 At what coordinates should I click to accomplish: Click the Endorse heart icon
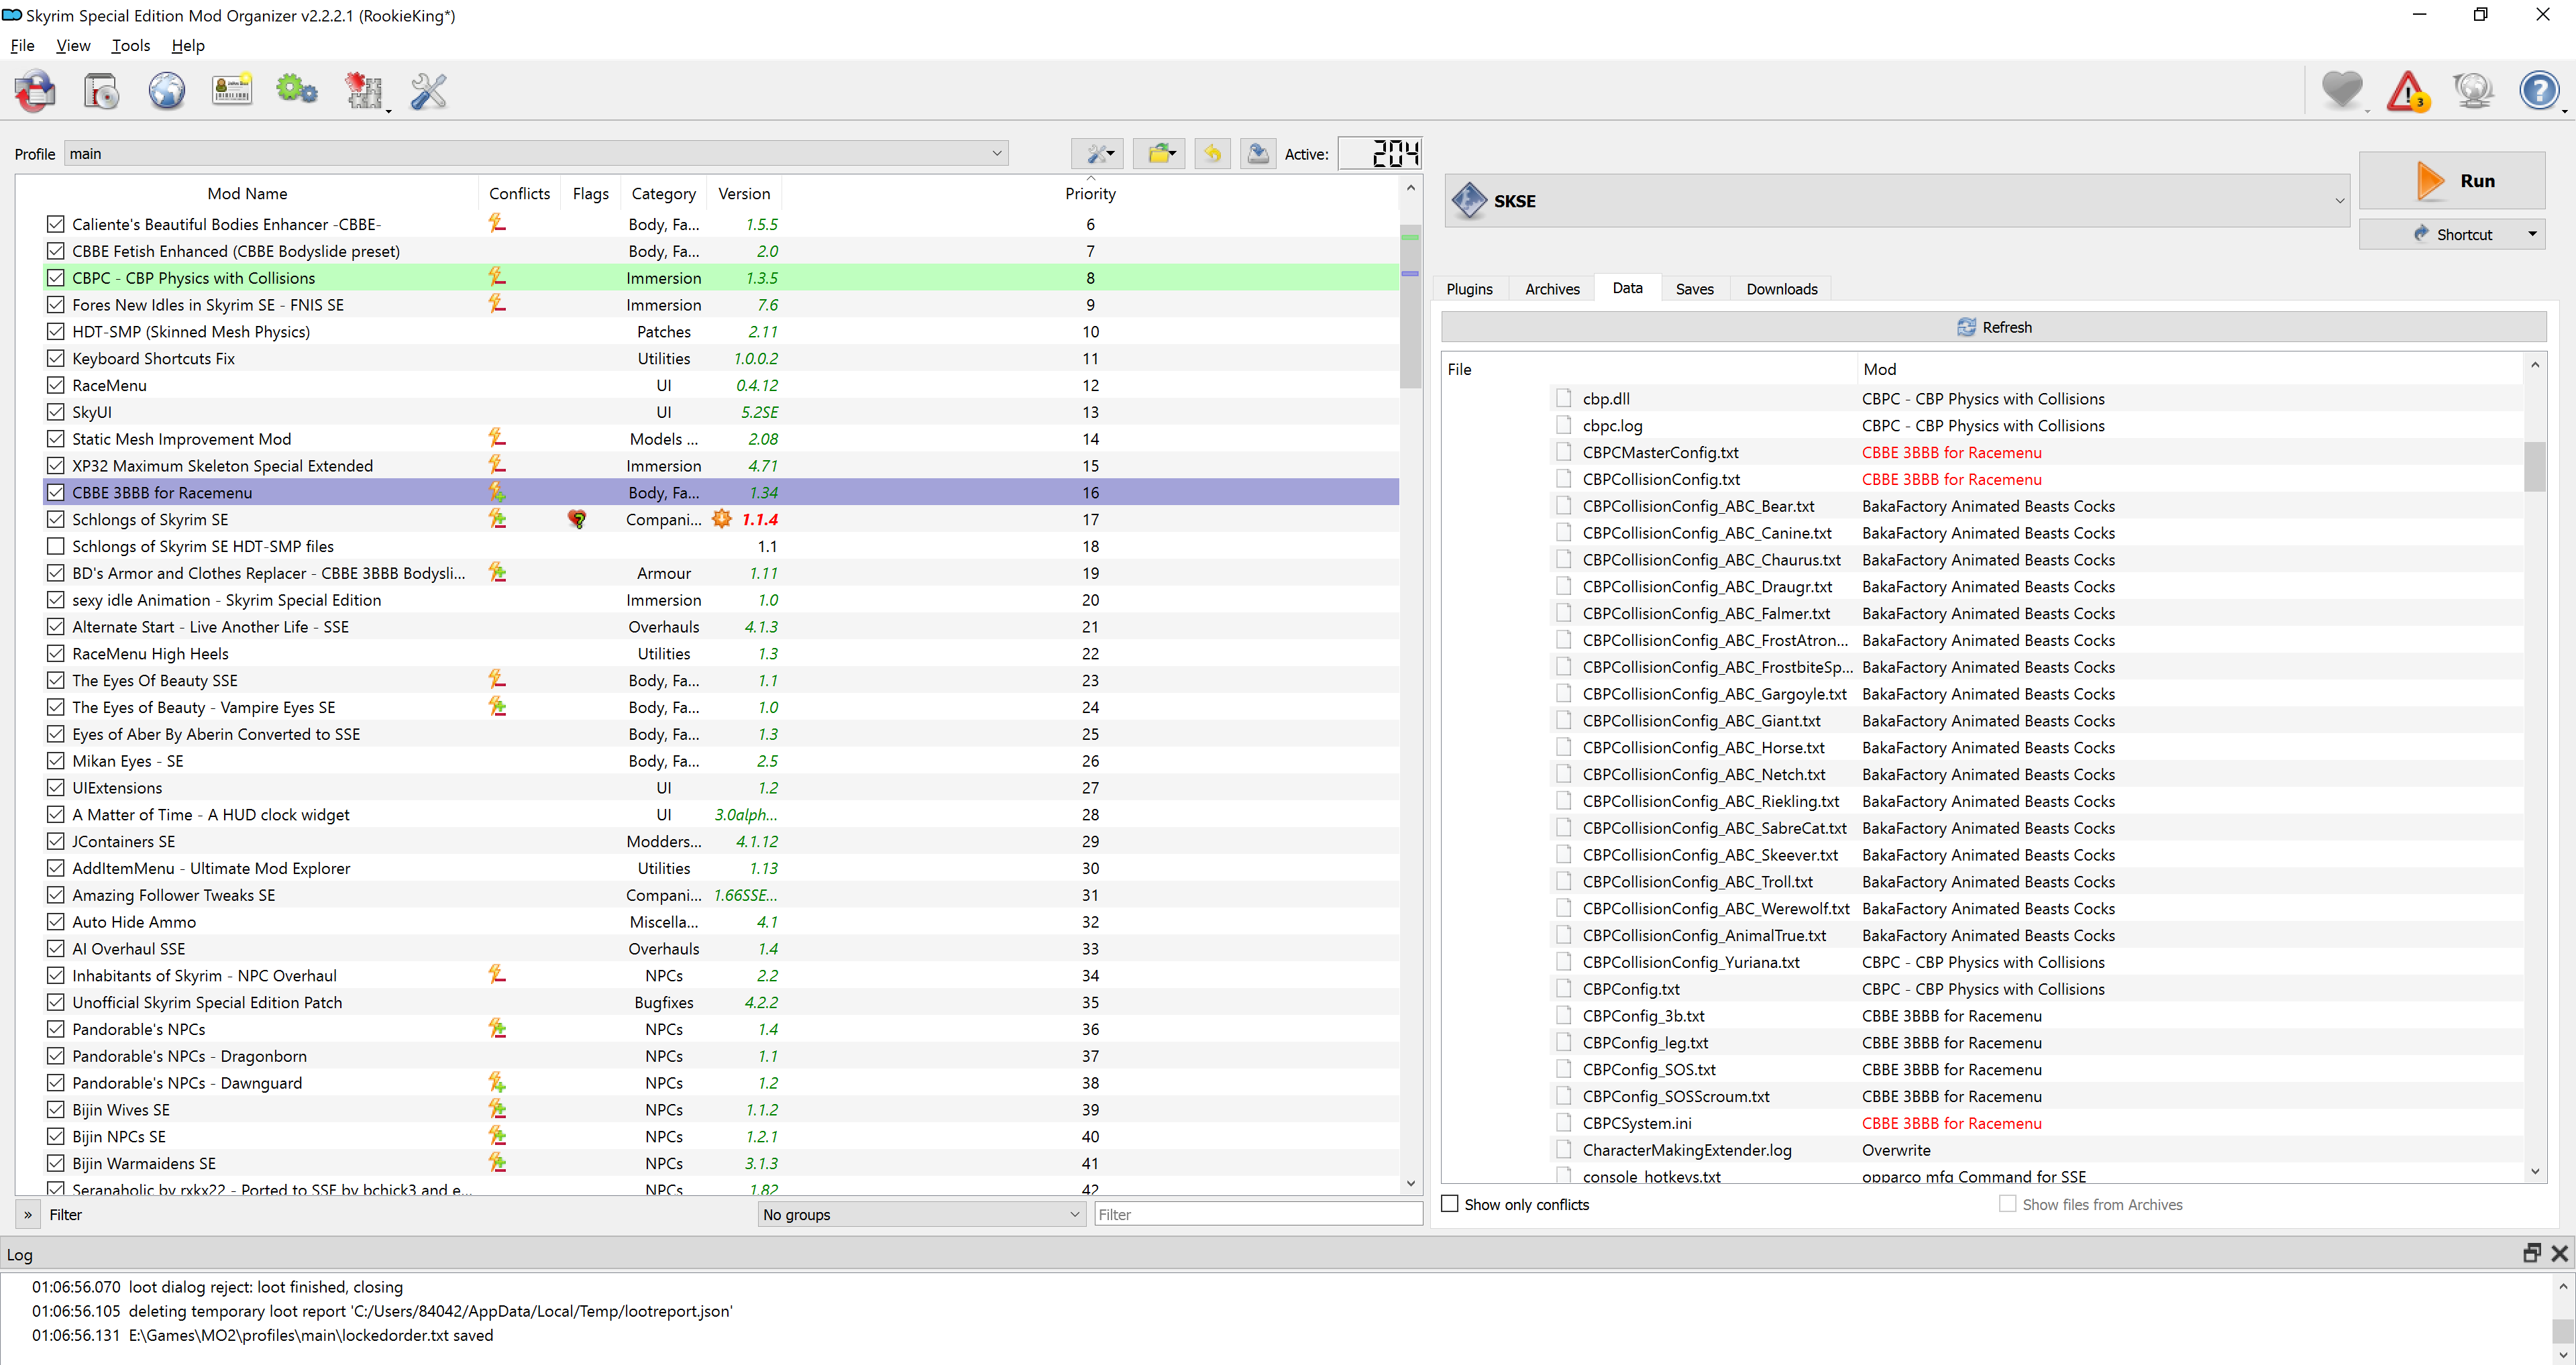[2342, 91]
